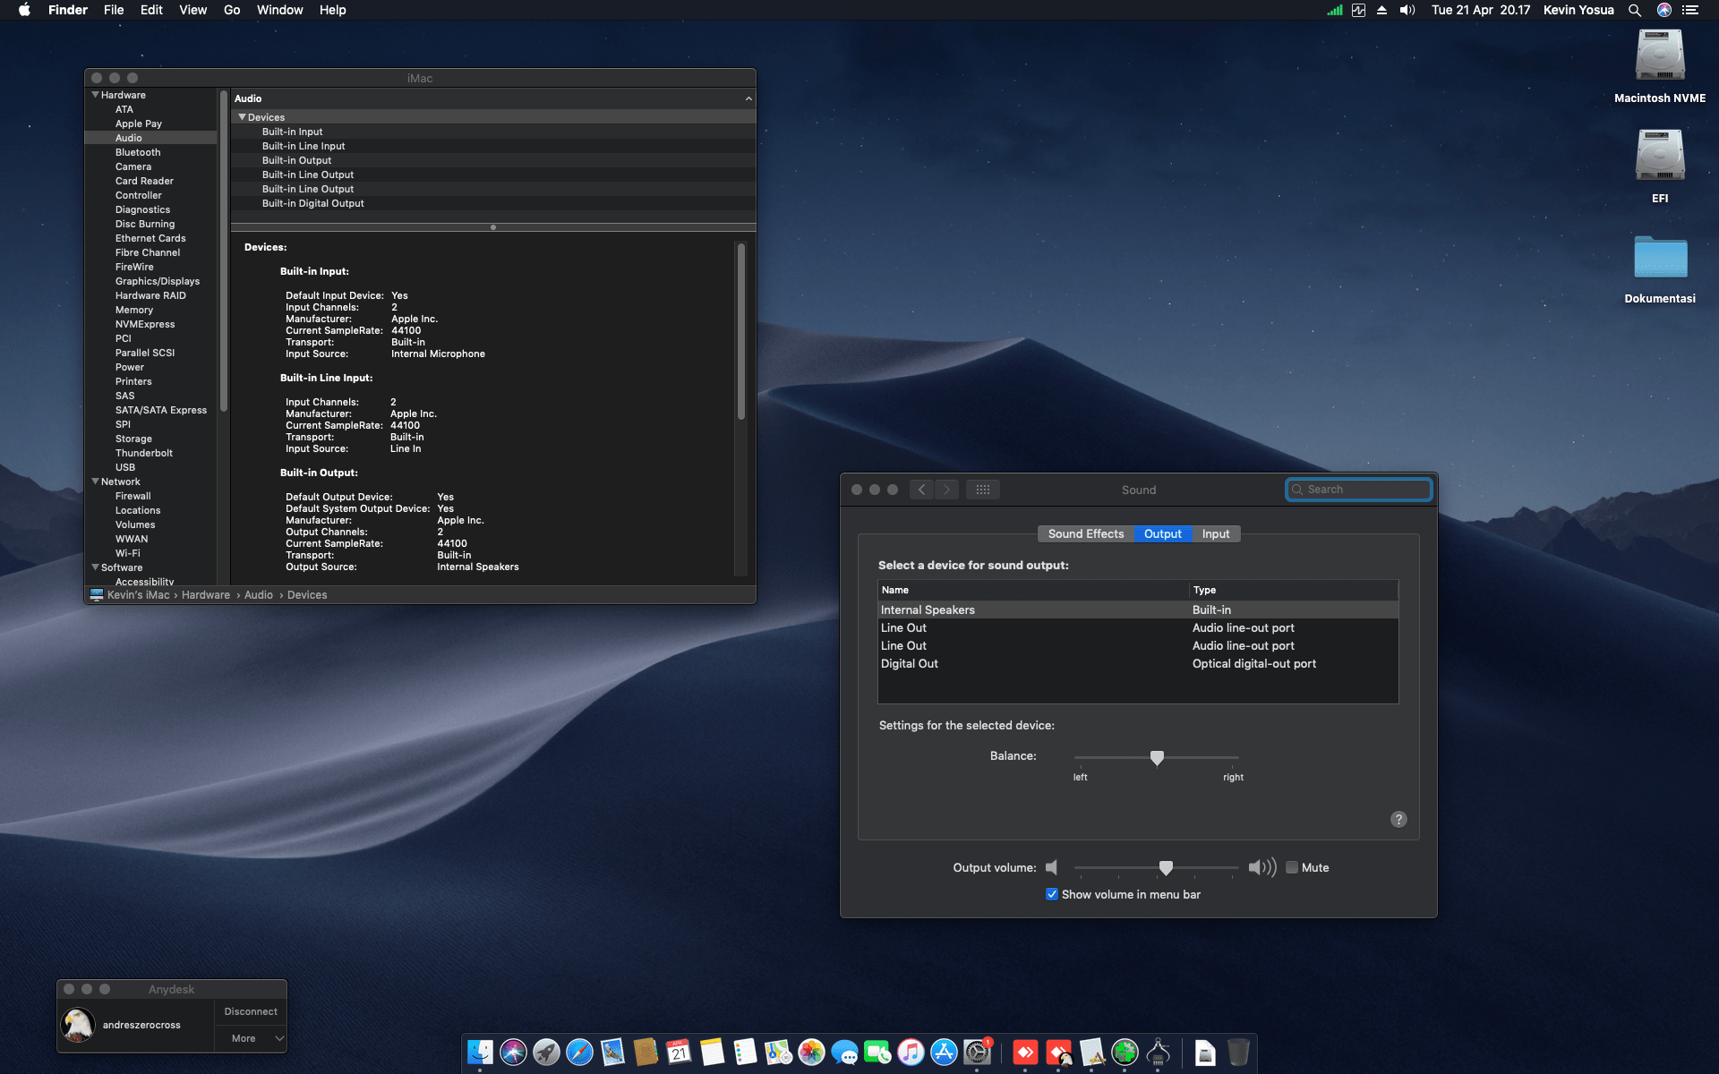Click the Show All preferences grid icon
This screenshot has height=1074, width=1719.
point(982,490)
